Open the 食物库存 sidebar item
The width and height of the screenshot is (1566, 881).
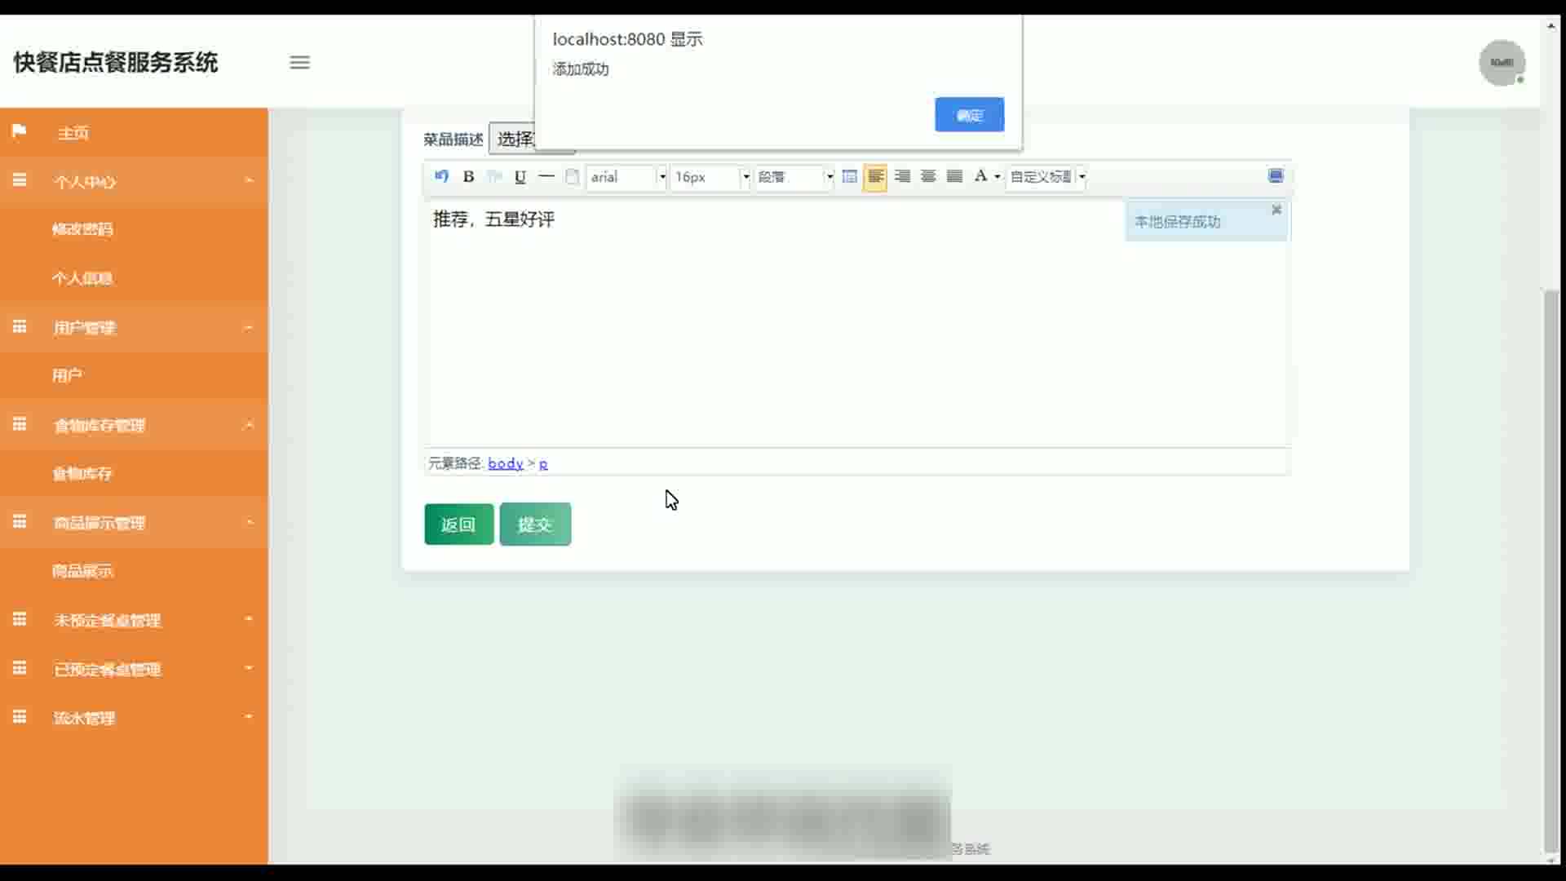coord(82,474)
